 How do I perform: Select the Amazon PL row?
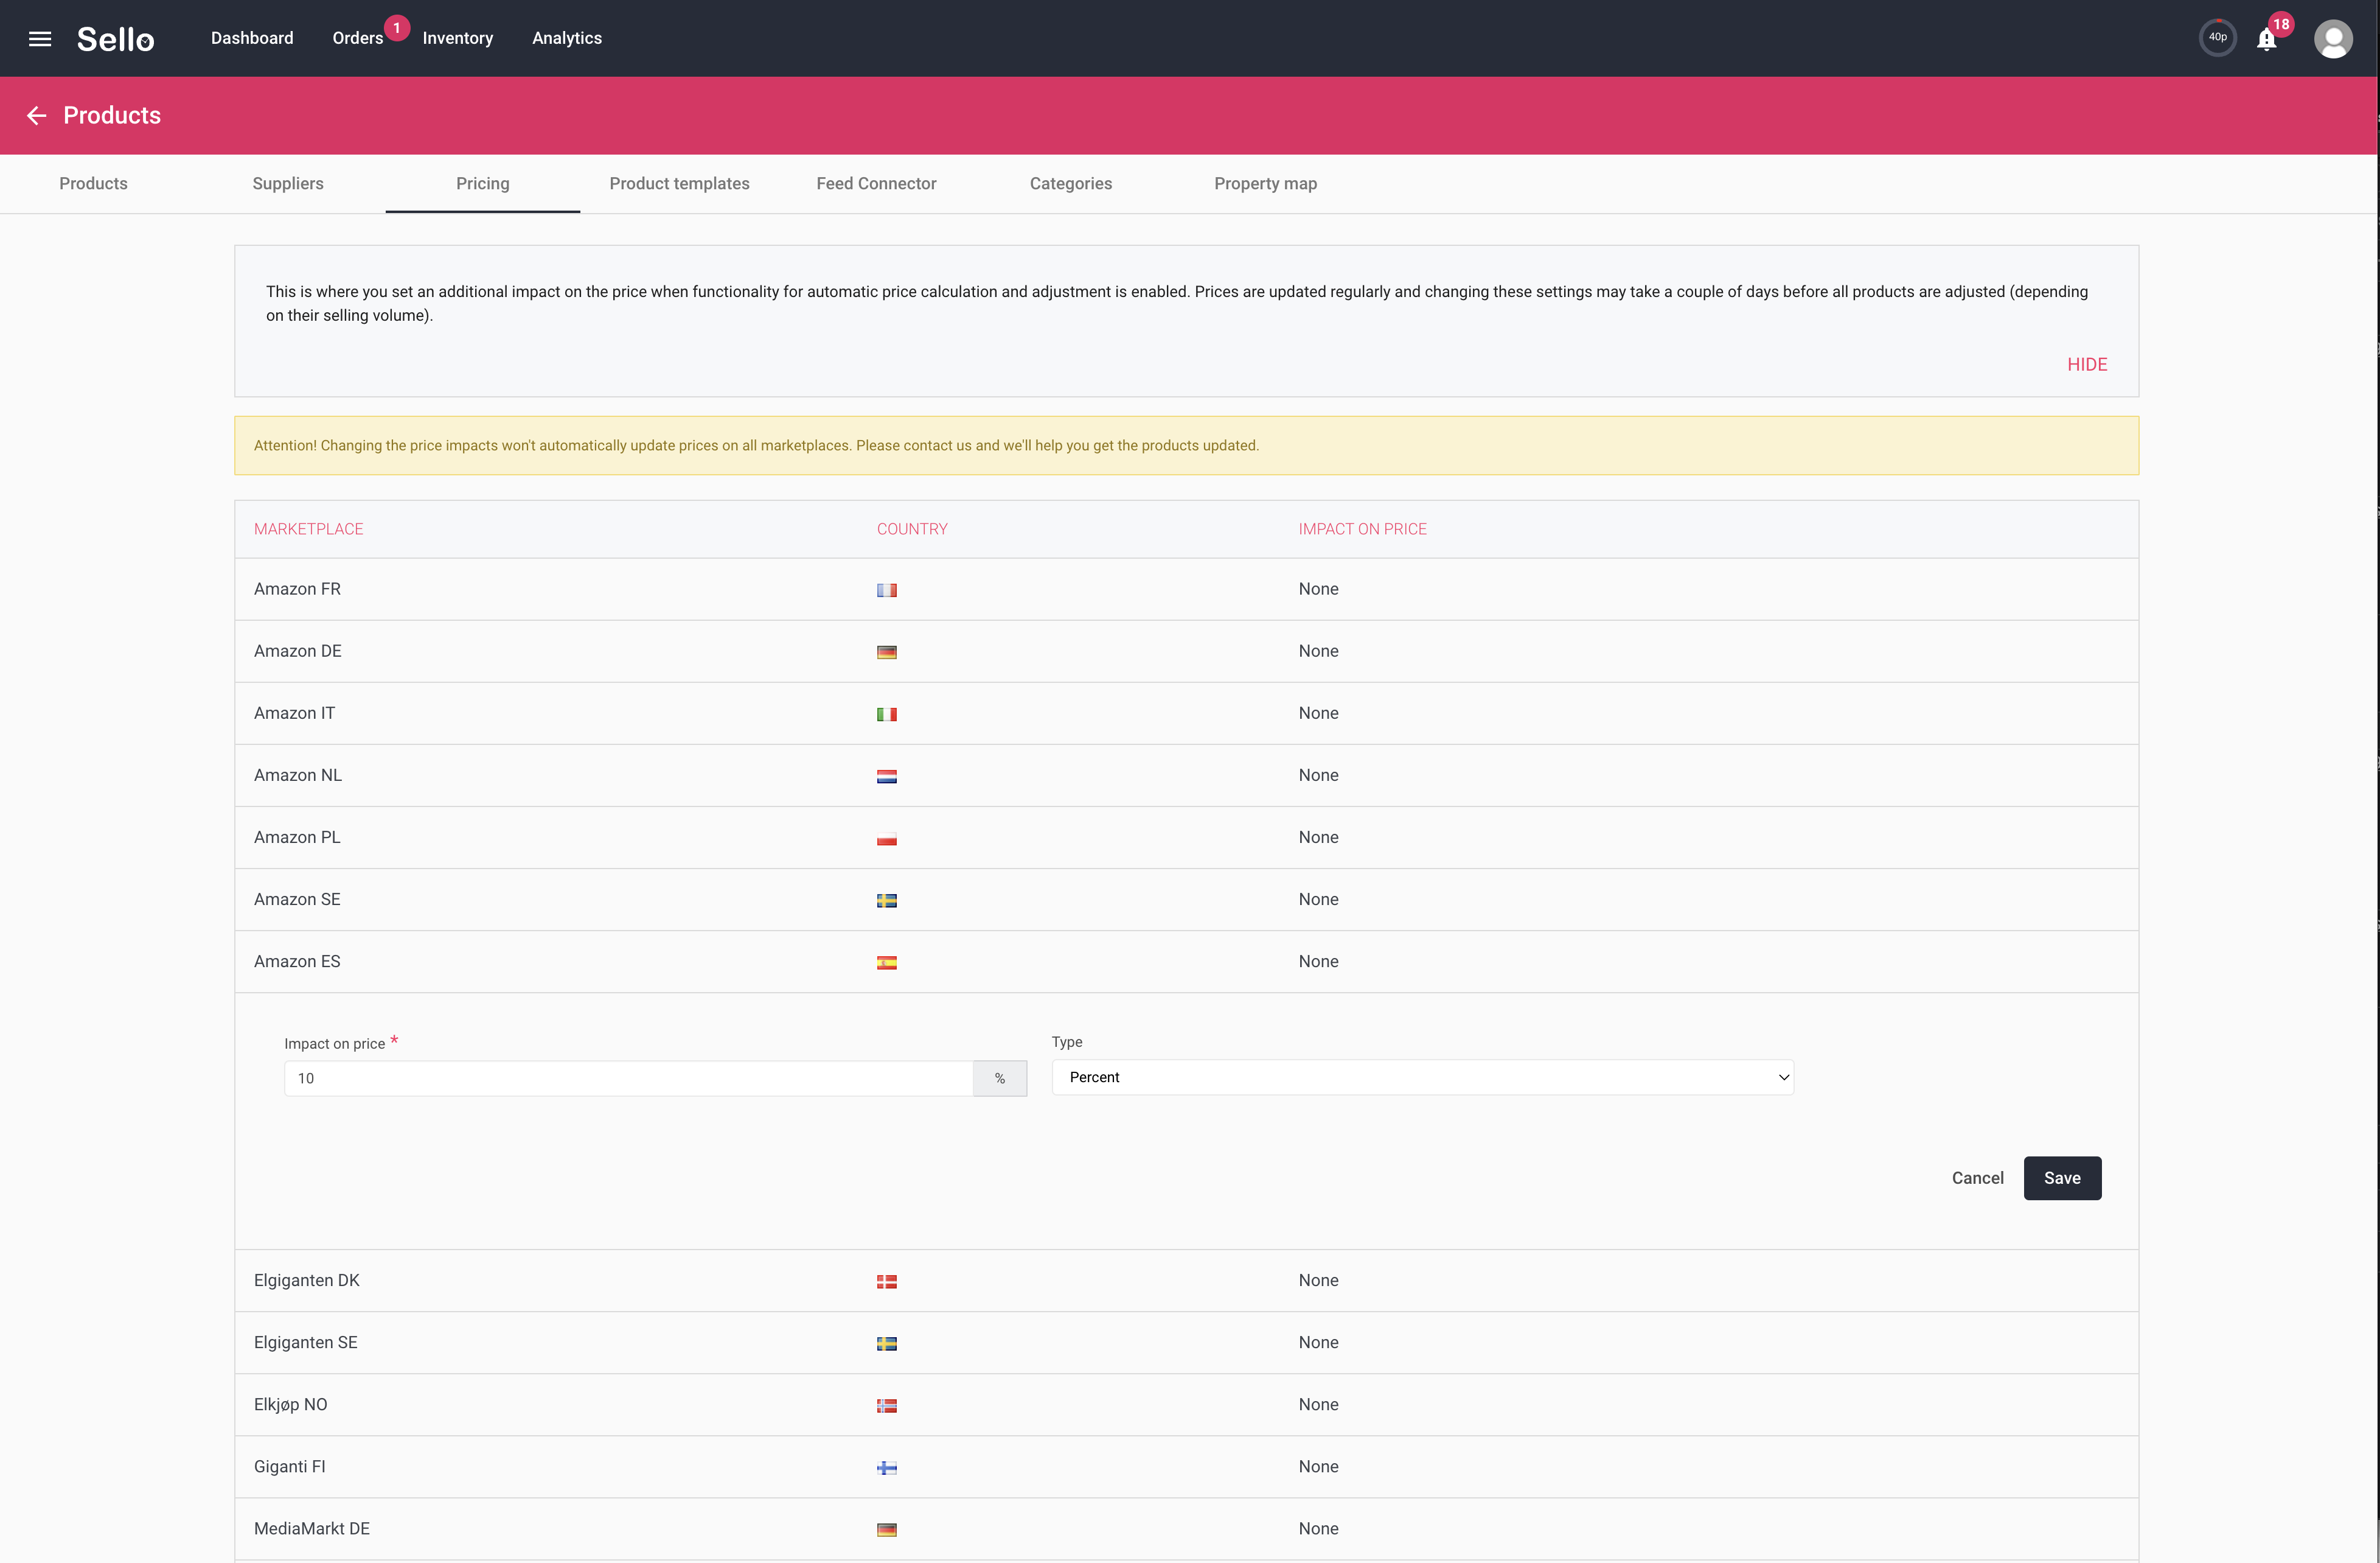click(1186, 837)
